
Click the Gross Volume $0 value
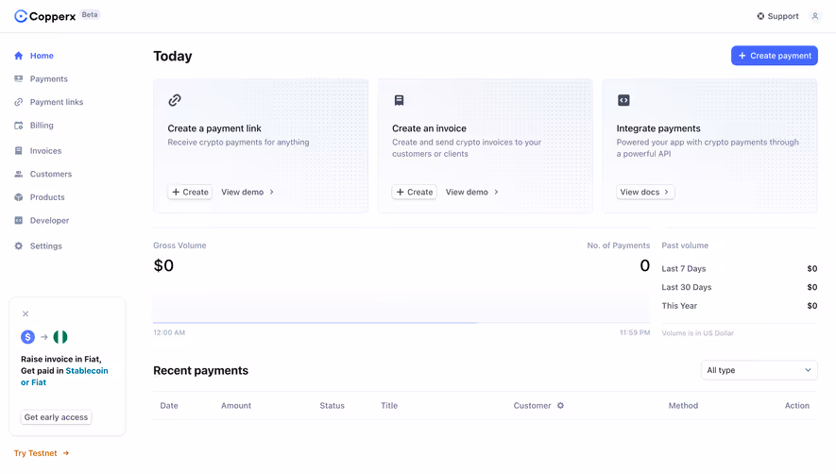163,265
